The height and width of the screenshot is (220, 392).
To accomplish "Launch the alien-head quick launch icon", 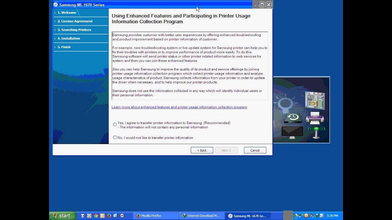I will pos(82,216).
